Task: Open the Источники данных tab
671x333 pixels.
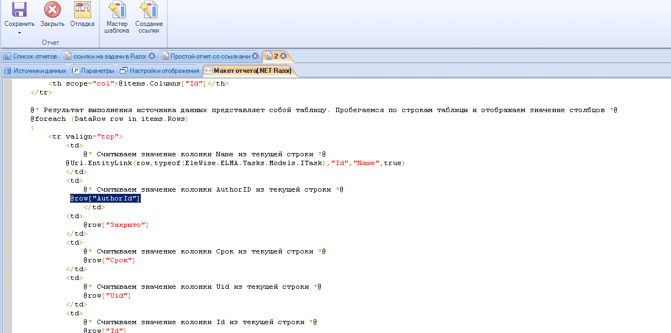Action: [x=35, y=71]
